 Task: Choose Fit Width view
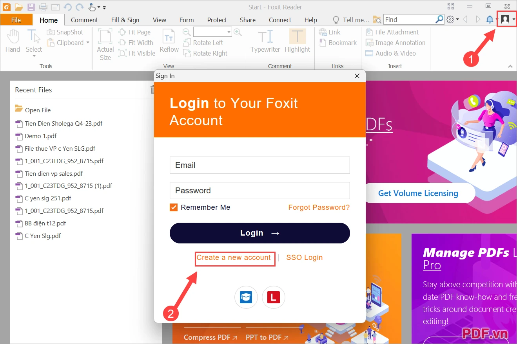(136, 43)
